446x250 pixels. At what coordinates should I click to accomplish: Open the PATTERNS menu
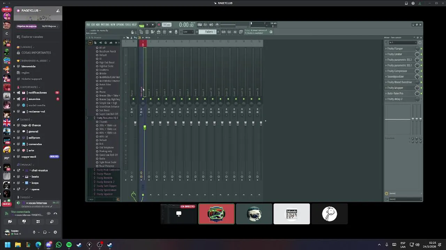coord(105,25)
